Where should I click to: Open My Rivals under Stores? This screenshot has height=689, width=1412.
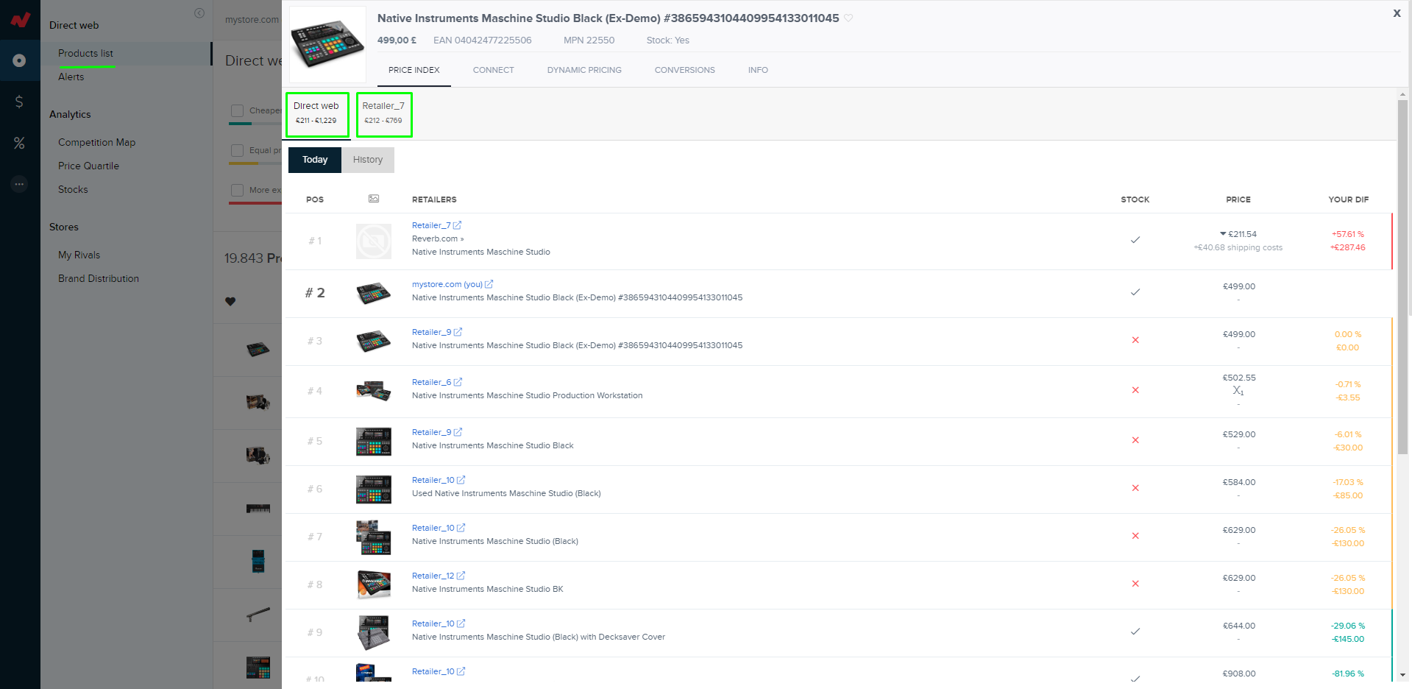tap(79, 255)
